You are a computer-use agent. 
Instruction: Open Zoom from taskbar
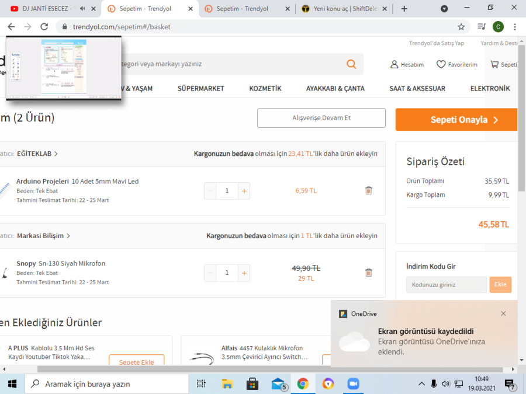click(353, 384)
